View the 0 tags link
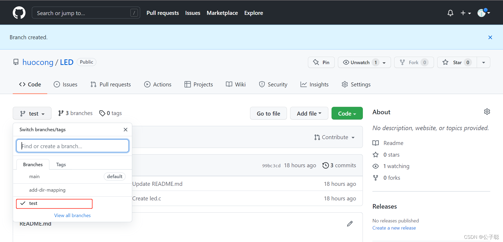 pyautogui.click(x=110, y=113)
